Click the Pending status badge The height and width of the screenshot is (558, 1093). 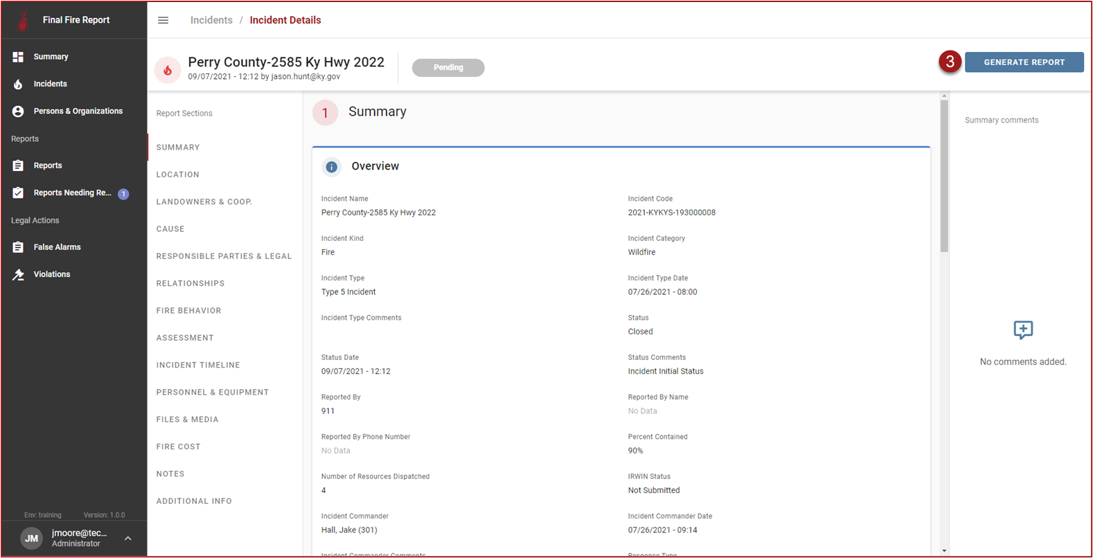click(448, 68)
